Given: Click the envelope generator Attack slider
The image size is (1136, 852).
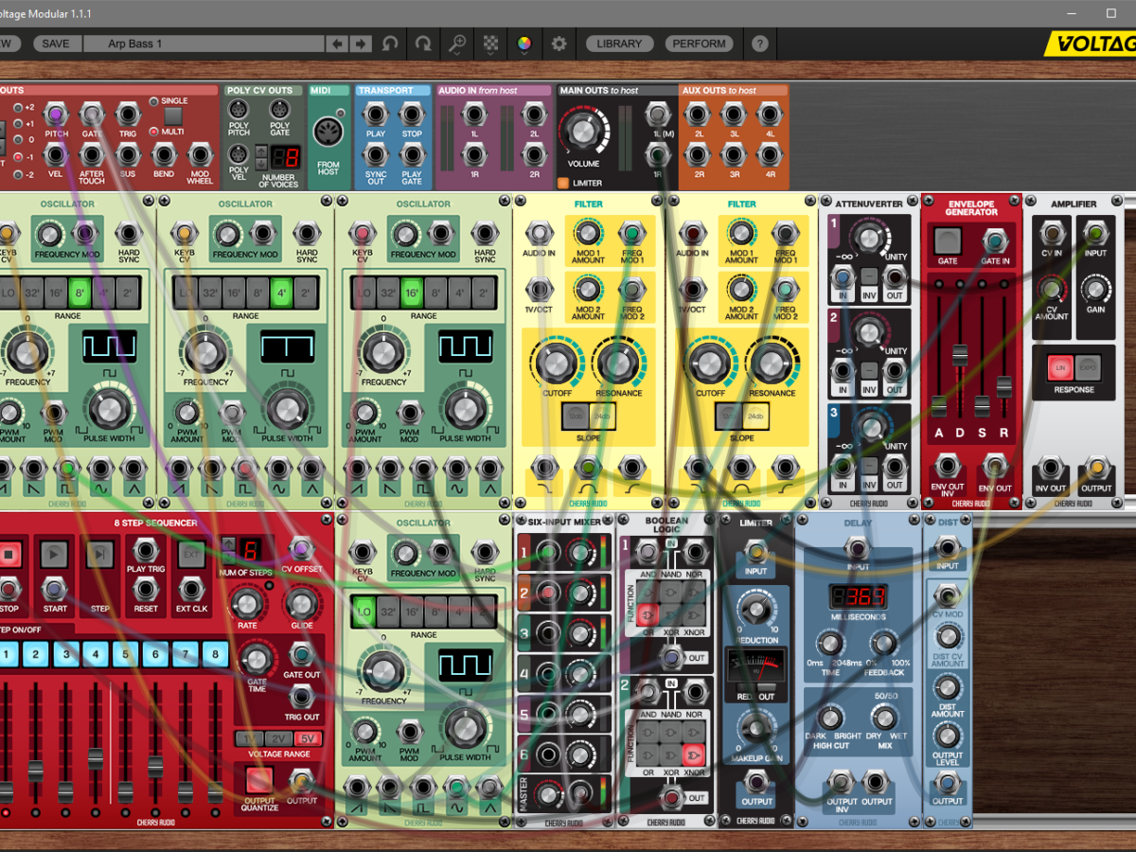Looking at the screenshot, I should point(939,405).
